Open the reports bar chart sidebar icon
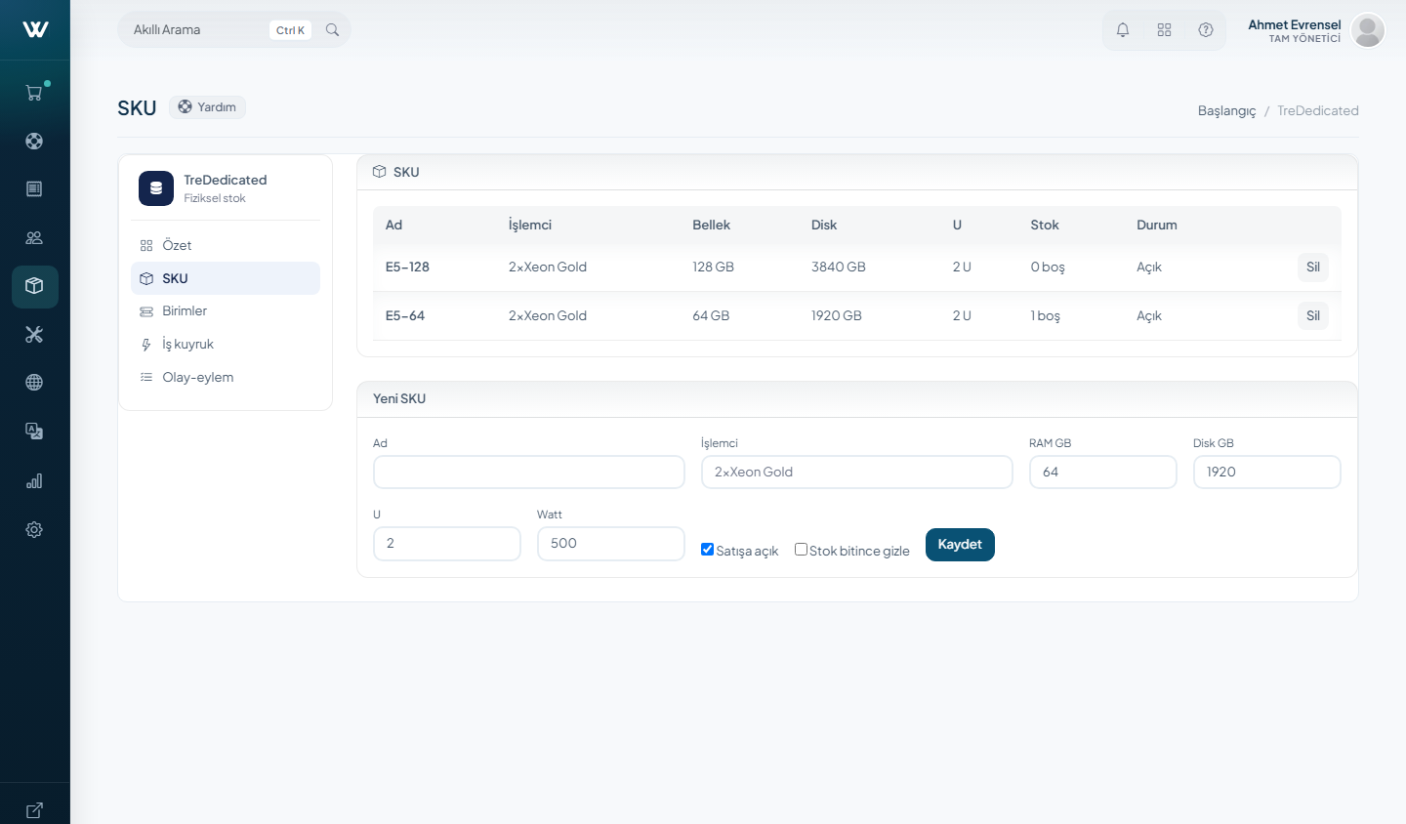 click(x=34, y=480)
